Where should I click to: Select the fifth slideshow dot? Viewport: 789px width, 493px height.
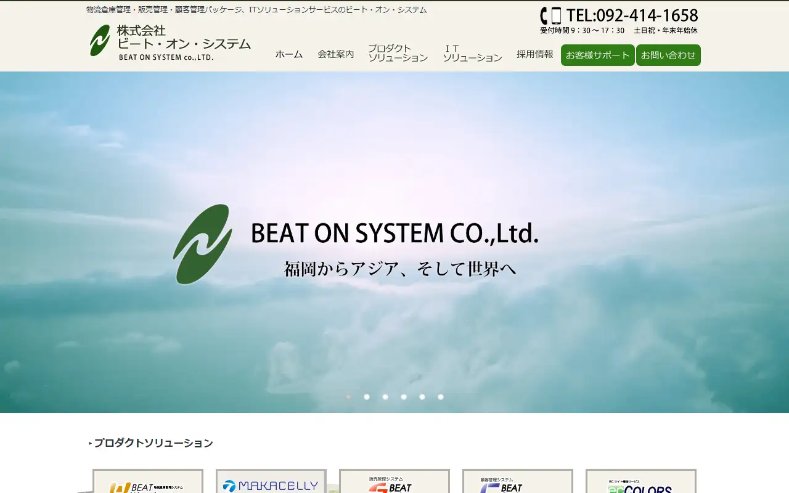(x=422, y=397)
